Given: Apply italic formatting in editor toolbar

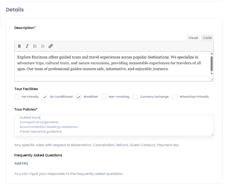Looking at the screenshot, I should tap(27, 46).
